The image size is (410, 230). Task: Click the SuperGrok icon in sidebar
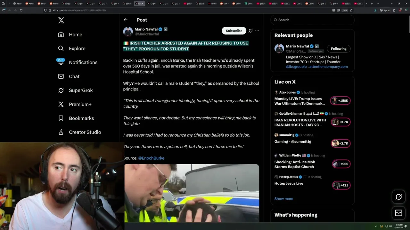pos(61,90)
